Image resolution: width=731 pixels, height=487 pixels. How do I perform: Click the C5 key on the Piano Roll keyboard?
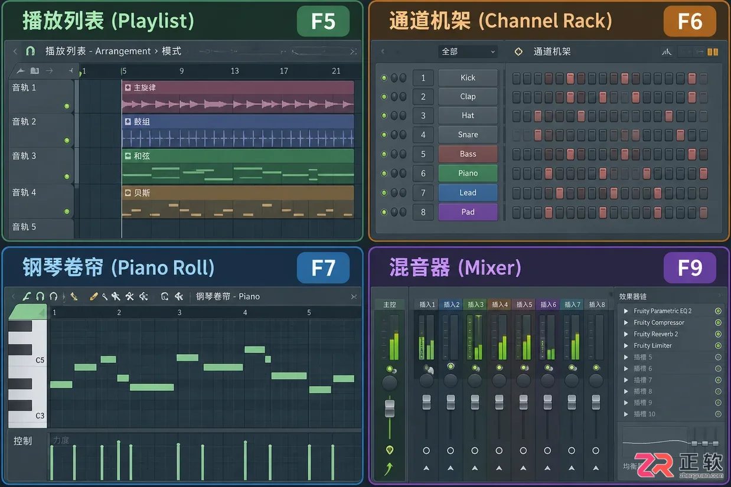(28, 360)
